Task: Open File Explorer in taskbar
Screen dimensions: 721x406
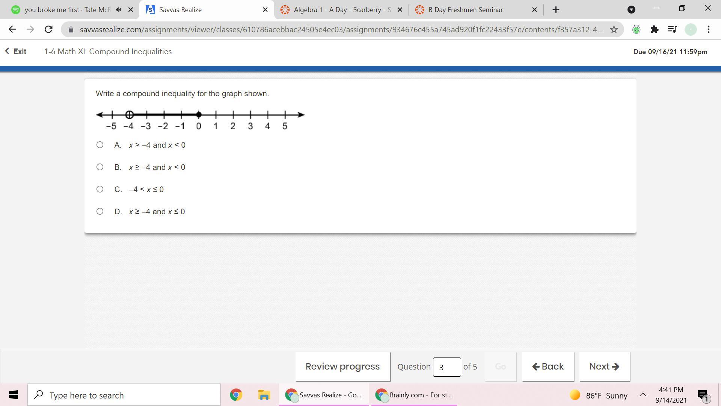Action: tap(264, 395)
